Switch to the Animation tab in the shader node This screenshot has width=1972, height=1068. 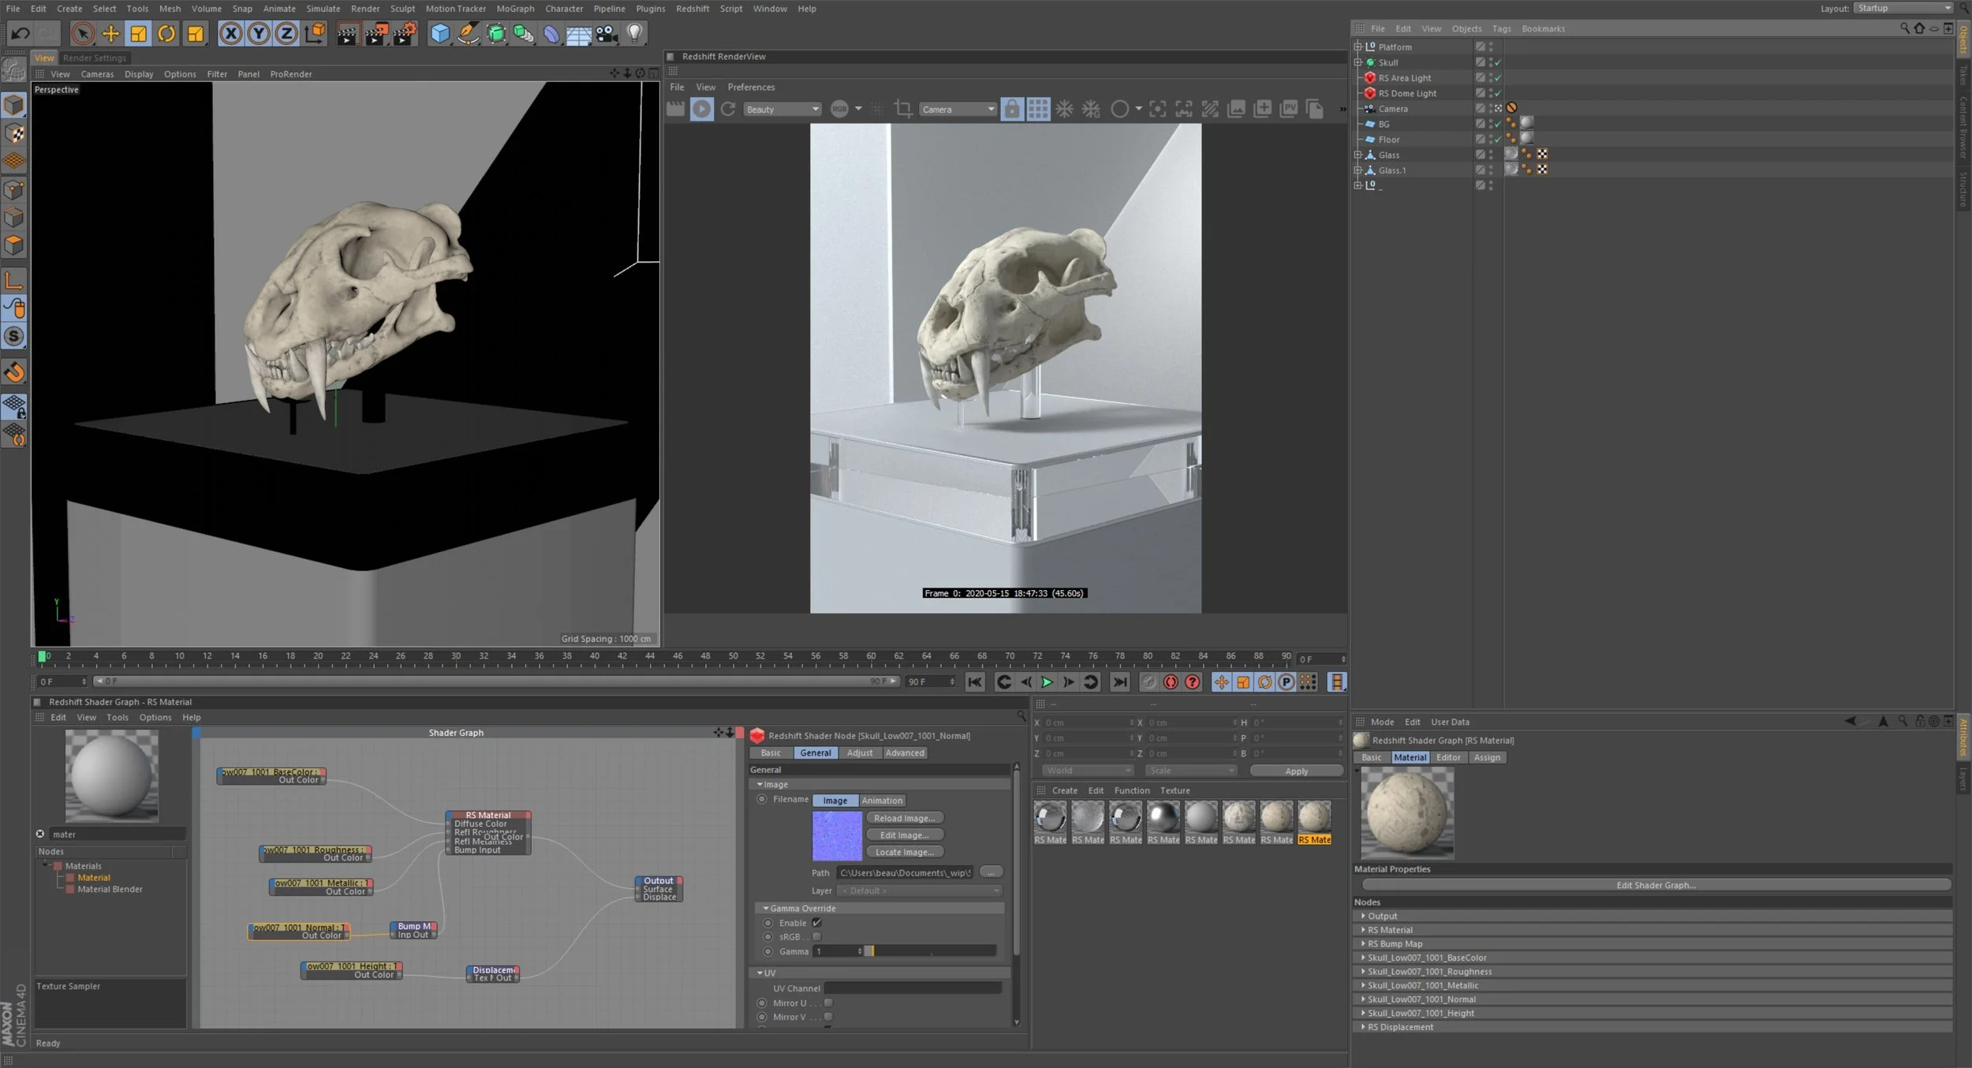pyautogui.click(x=881, y=800)
